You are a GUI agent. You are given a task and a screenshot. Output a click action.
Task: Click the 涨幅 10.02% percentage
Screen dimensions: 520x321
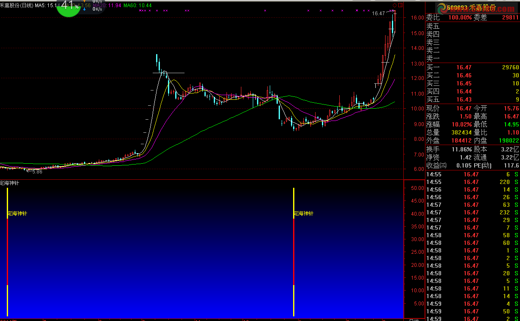point(461,124)
